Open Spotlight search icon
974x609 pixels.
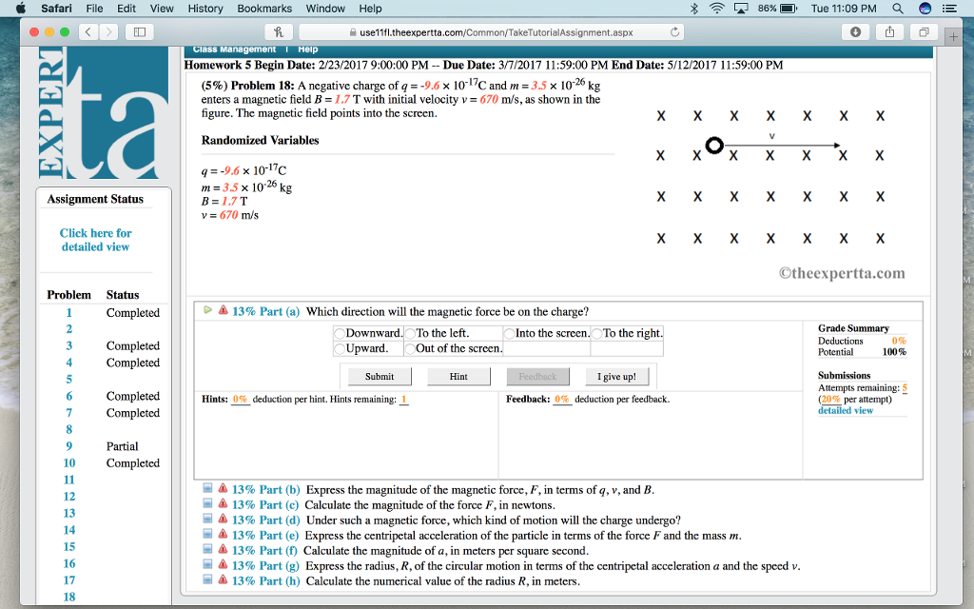tap(898, 8)
